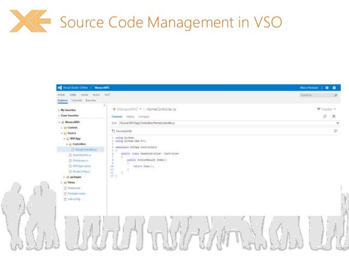Click the Download file icon
The width and height of the screenshot is (349, 262).
click(x=114, y=131)
